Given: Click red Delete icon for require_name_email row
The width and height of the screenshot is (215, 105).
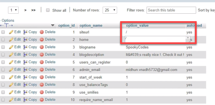Looking at the screenshot, I should click(x=42, y=100).
